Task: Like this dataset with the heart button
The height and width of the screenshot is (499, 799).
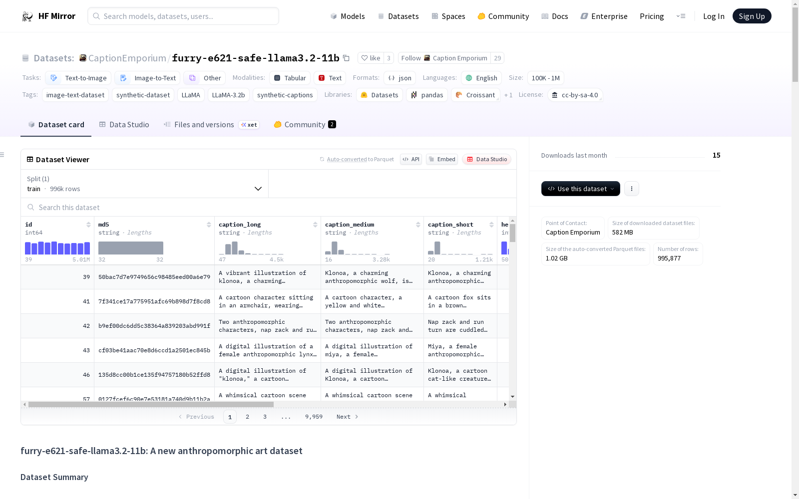Action: [x=371, y=58]
